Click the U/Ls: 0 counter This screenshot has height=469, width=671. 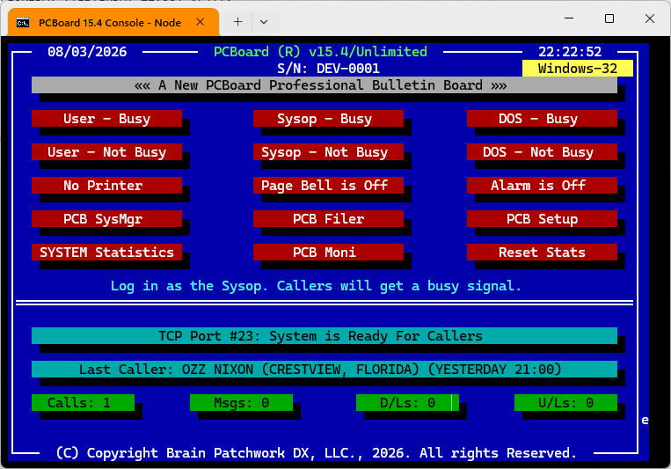(565, 403)
